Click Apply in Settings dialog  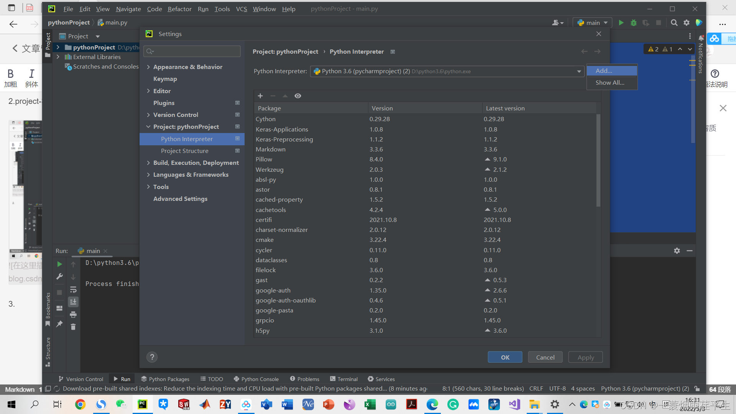585,357
